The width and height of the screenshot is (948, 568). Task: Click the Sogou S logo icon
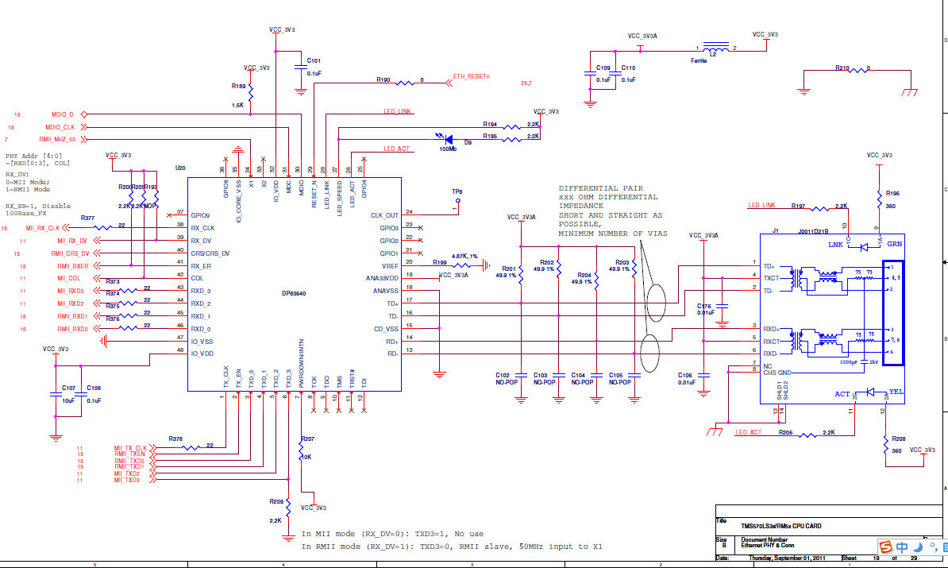click(x=886, y=547)
